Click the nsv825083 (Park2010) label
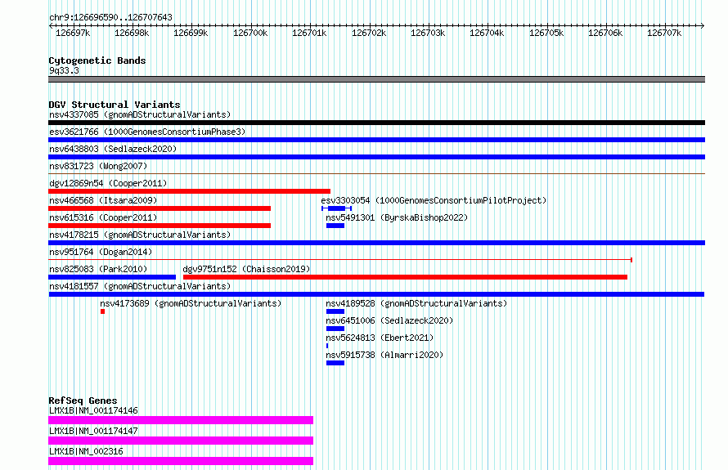Screen dimensions: 728x470 98,269
